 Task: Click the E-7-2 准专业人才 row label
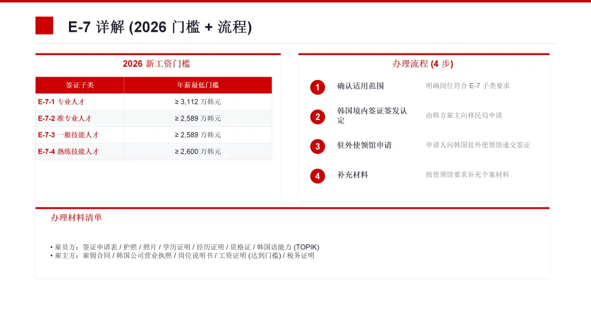coord(65,118)
